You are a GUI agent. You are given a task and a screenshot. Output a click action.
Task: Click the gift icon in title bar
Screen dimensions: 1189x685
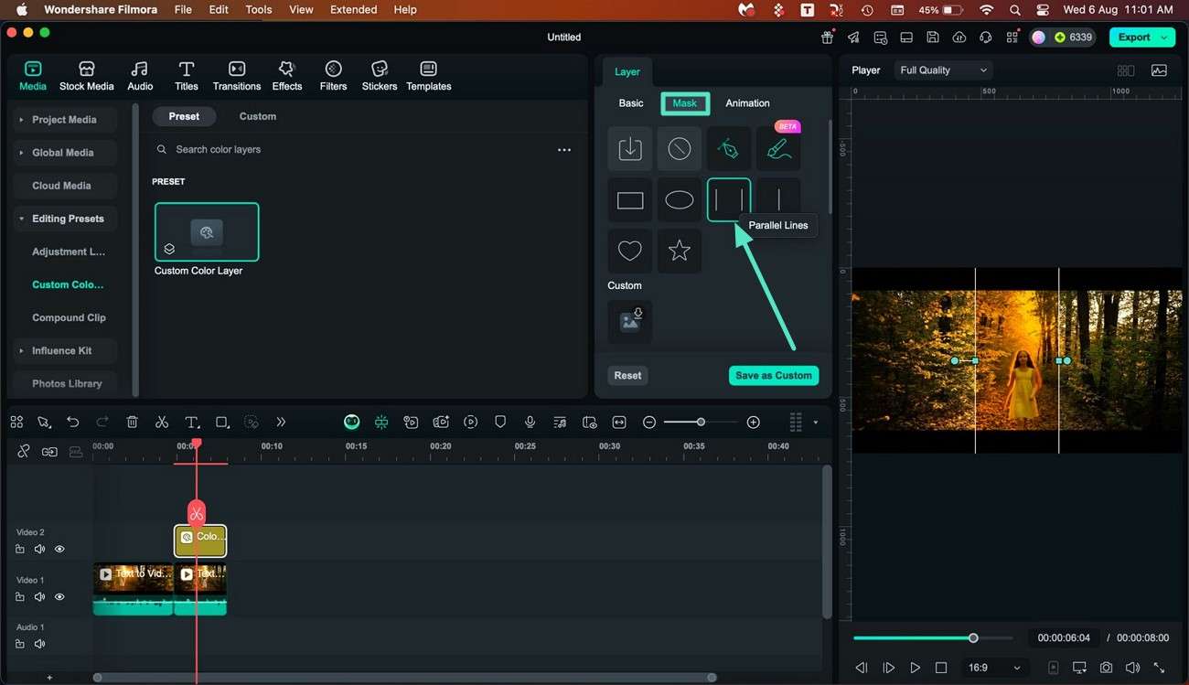828,37
